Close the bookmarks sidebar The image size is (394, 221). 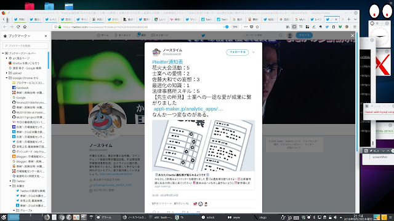click(46, 36)
